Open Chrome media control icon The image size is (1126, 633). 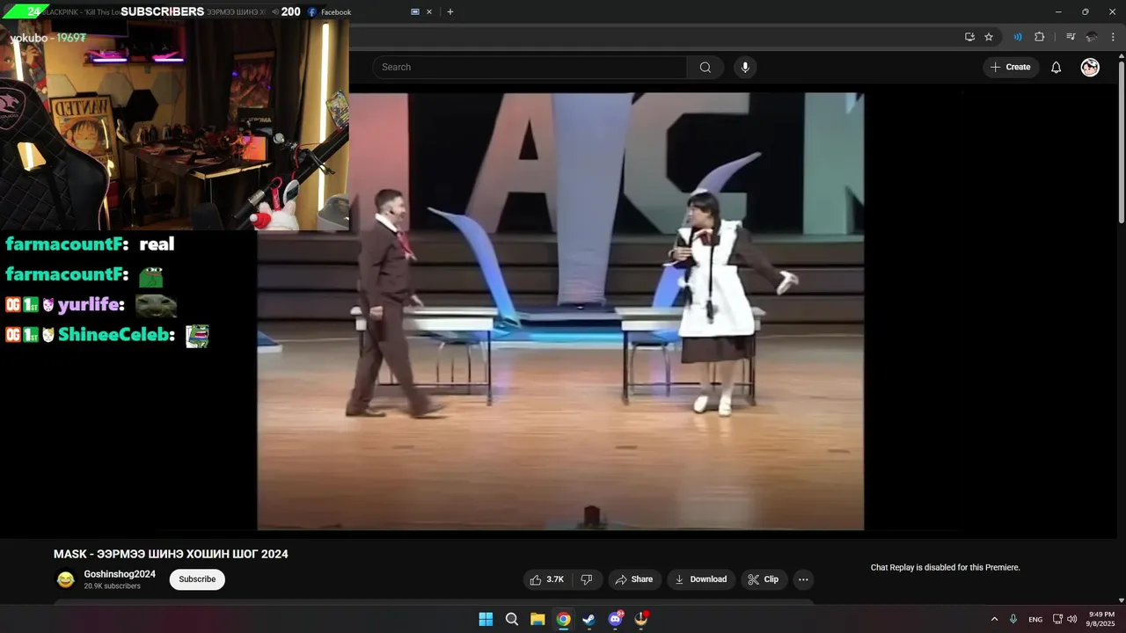pos(1071,37)
